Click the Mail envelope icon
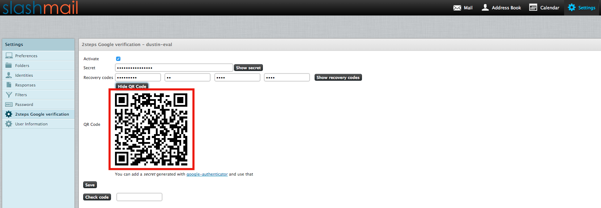The width and height of the screenshot is (601, 208). tap(457, 8)
